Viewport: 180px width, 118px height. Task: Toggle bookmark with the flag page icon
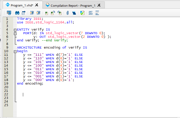pos(47,13)
